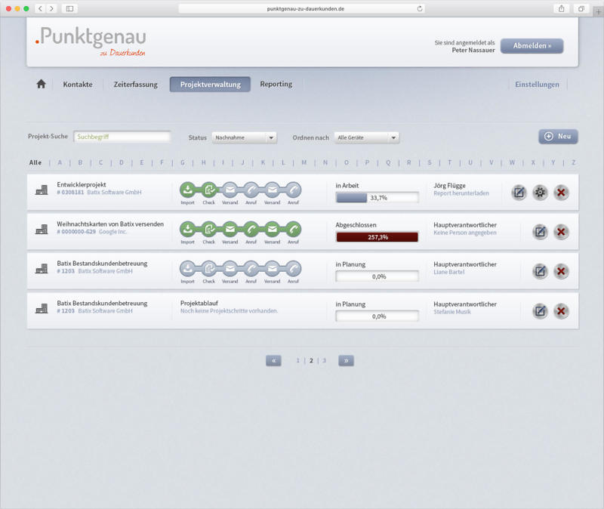This screenshot has width=604, height=509.
Task: Expand the Ordnen nach dropdown
Action: 367,137
